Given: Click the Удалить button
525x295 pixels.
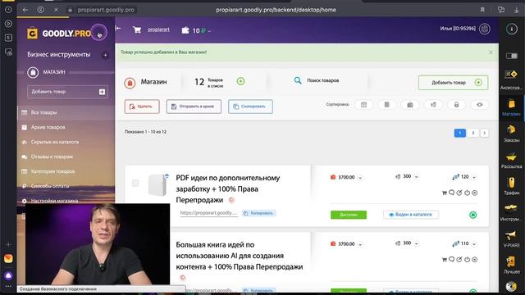Looking at the screenshot, I should 142,107.
